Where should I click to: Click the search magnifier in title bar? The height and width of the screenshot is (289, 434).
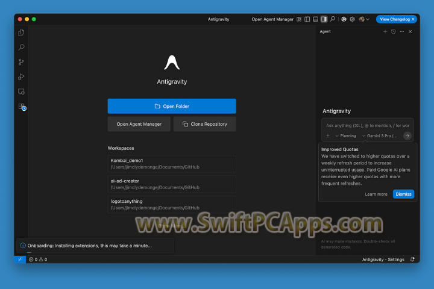pyautogui.click(x=333, y=19)
